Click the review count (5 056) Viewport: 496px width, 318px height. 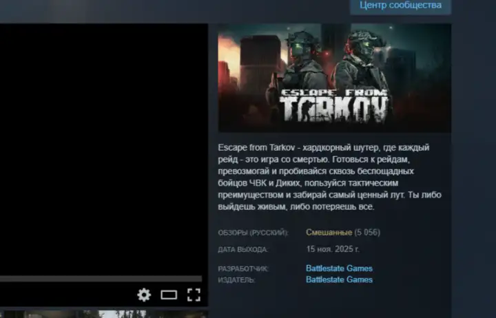[x=367, y=233]
